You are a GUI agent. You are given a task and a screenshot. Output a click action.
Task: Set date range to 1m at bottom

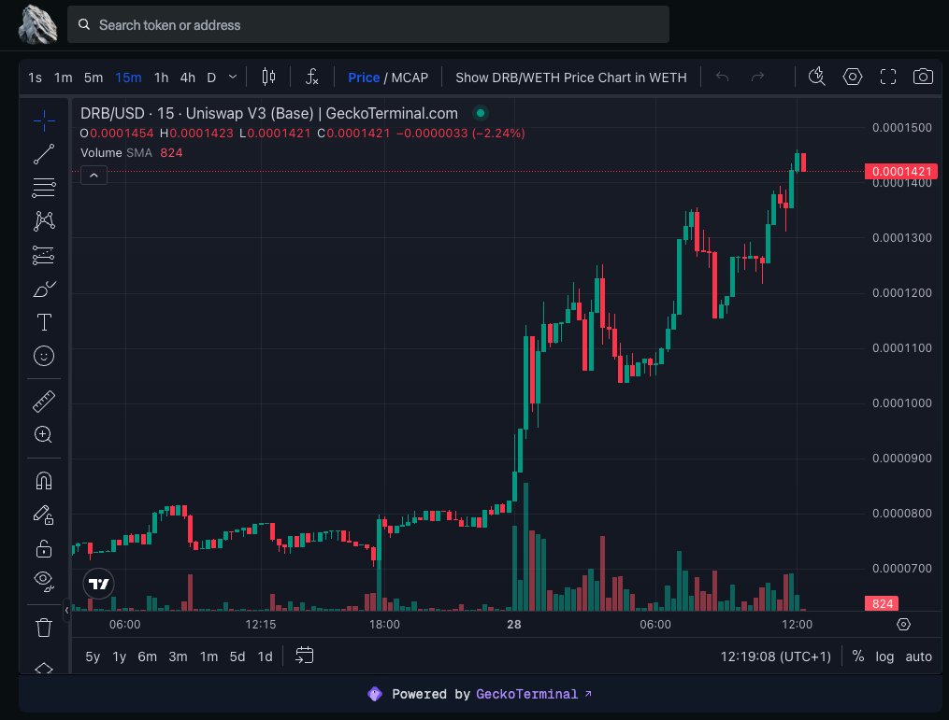[208, 656]
